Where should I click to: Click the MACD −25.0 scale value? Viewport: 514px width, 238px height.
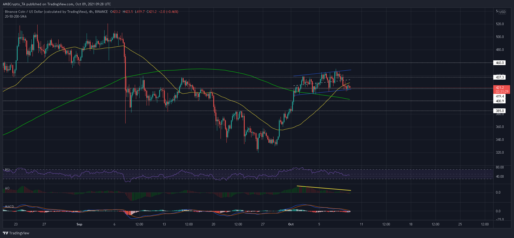pyautogui.click(x=500, y=220)
